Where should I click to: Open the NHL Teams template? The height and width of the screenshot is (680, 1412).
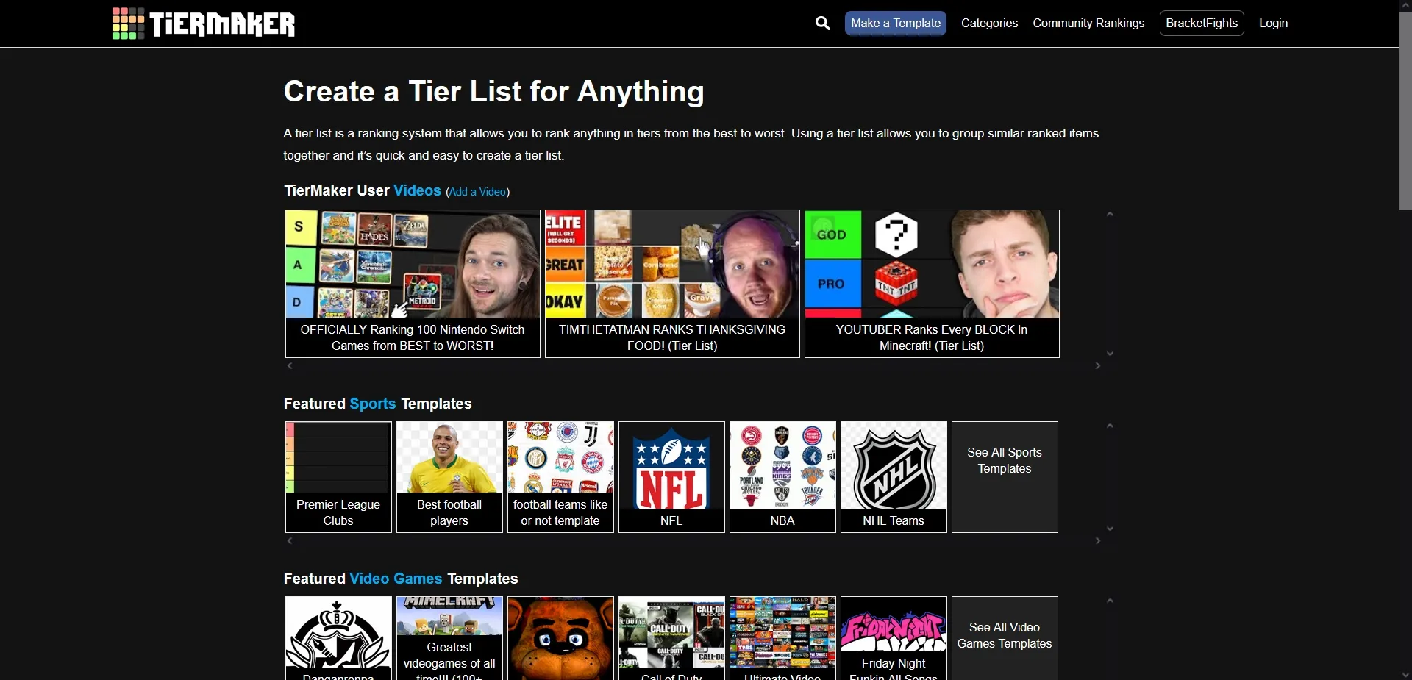click(894, 477)
